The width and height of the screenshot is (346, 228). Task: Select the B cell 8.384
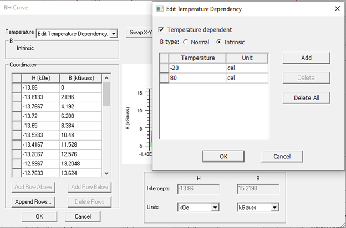[80, 126]
